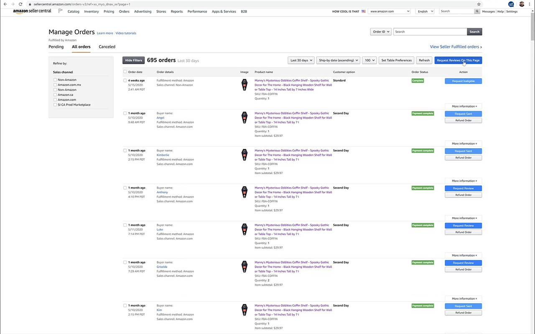Screen dimensions: 535x334
Task: Open the Chrome three-dot menu
Action: 530,4
